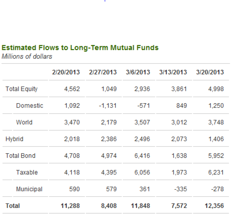234x214 pixels.
Task: Select the bold Total row label
Action: click(13, 206)
